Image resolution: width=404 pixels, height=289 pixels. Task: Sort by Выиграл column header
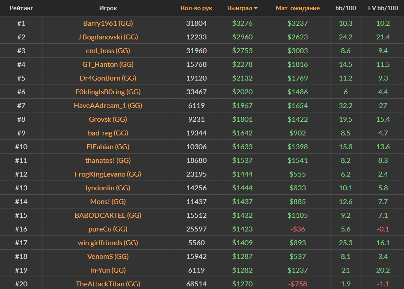click(239, 8)
